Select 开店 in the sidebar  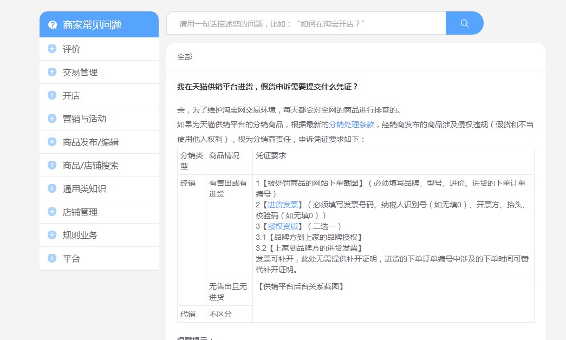(x=99, y=95)
